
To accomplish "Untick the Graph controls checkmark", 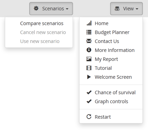I will [x=89, y=101].
